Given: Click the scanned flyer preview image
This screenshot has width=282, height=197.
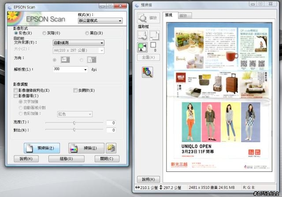Looking at the screenshot, I should [x=219, y=97].
